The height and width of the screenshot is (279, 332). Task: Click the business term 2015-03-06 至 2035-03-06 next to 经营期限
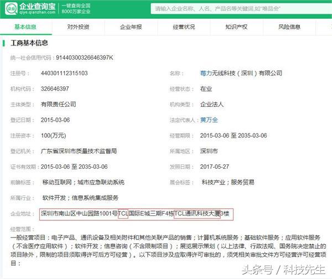point(234,136)
